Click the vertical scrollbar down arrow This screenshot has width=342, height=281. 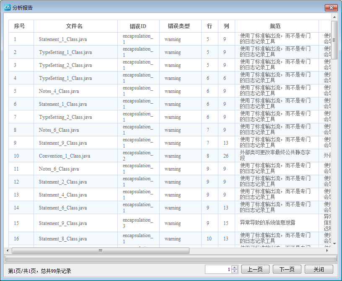334,243
